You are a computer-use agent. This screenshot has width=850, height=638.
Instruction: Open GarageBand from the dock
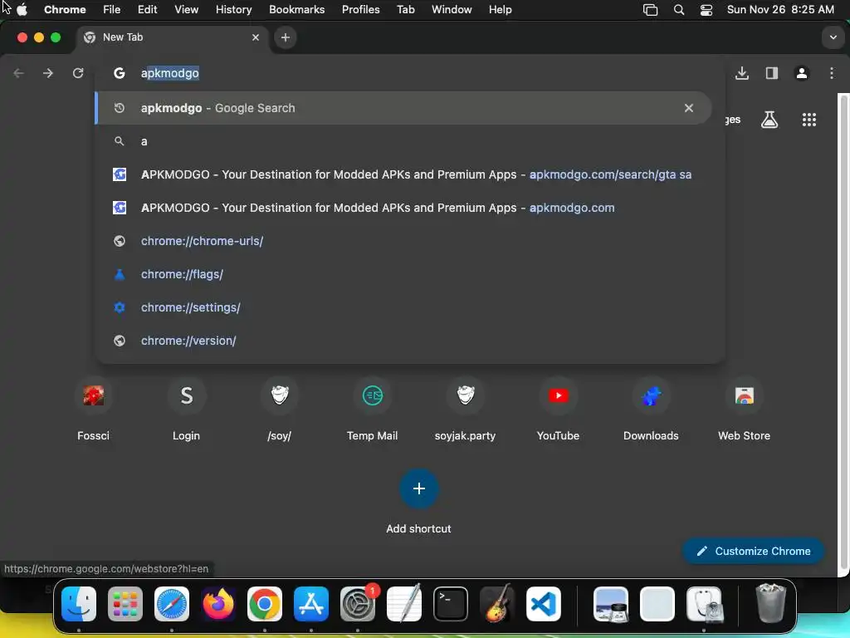pyautogui.click(x=497, y=603)
